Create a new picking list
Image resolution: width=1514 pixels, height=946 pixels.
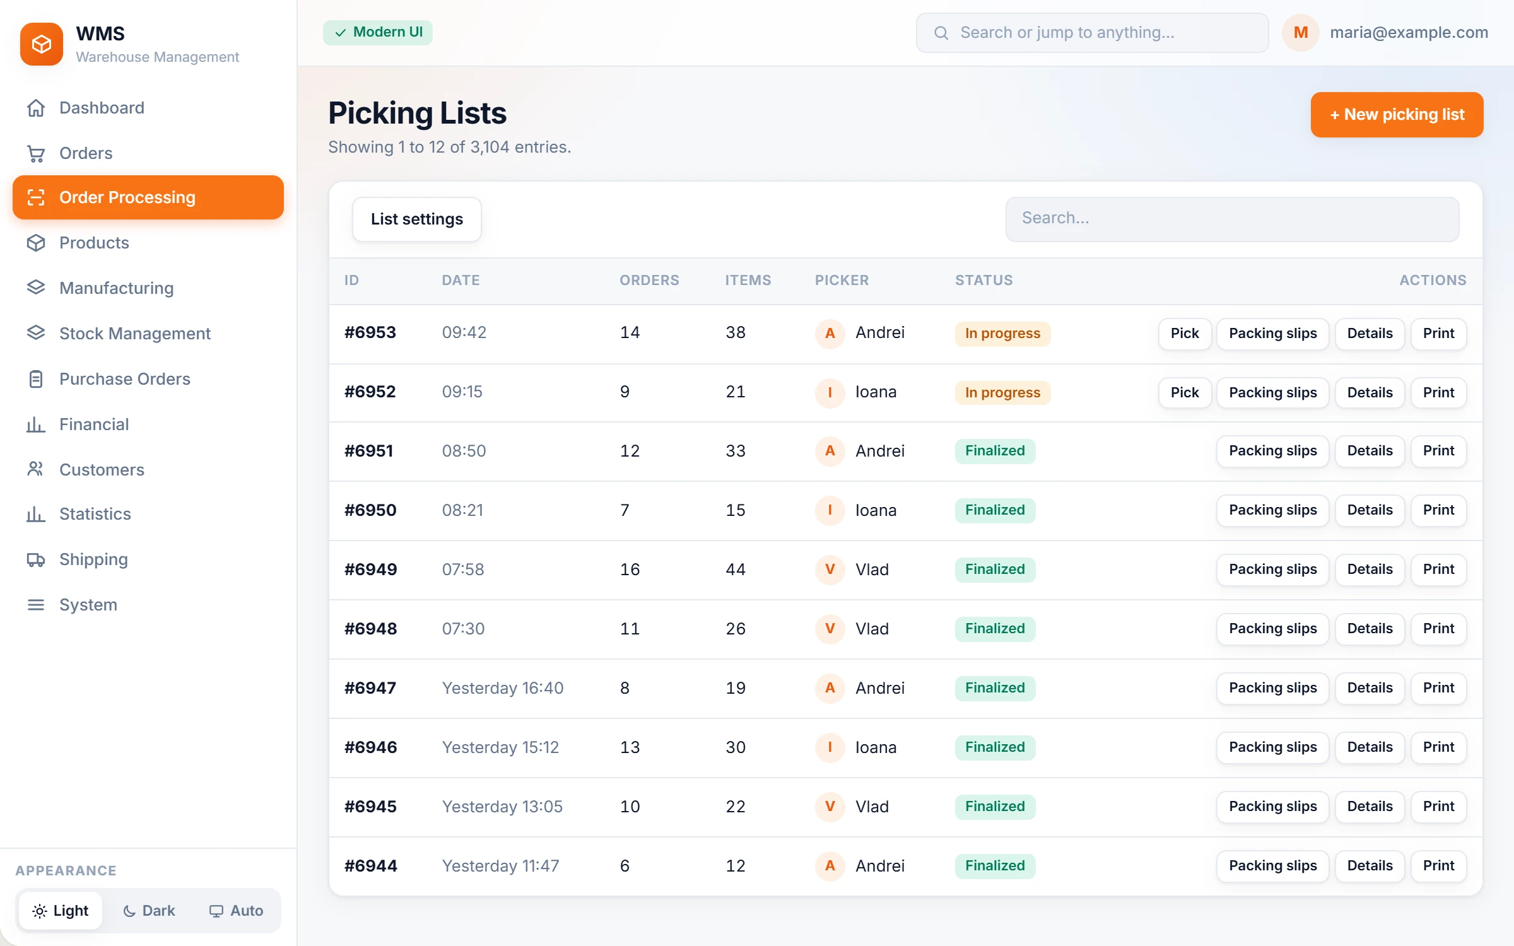(x=1397, y=115)
